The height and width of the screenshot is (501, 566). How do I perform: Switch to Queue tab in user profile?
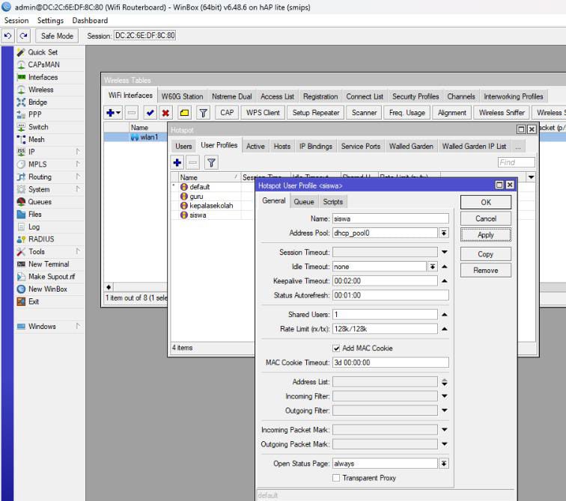303,202
